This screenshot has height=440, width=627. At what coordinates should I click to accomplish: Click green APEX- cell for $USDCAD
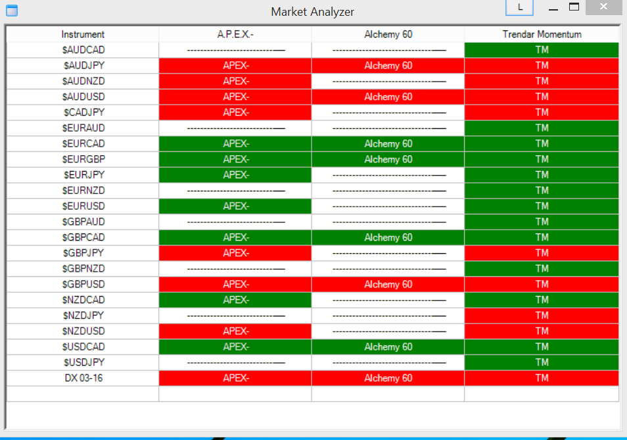[x=235, y=347]
